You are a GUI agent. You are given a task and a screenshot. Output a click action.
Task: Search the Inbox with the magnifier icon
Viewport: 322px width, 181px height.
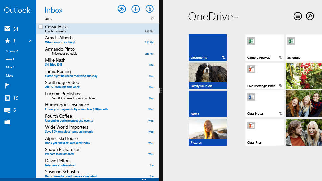pos(152,19)
